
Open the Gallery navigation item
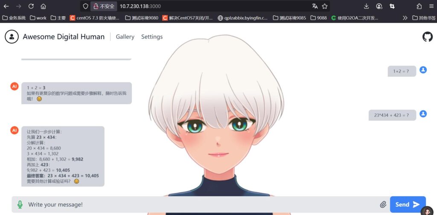[125, 37]
